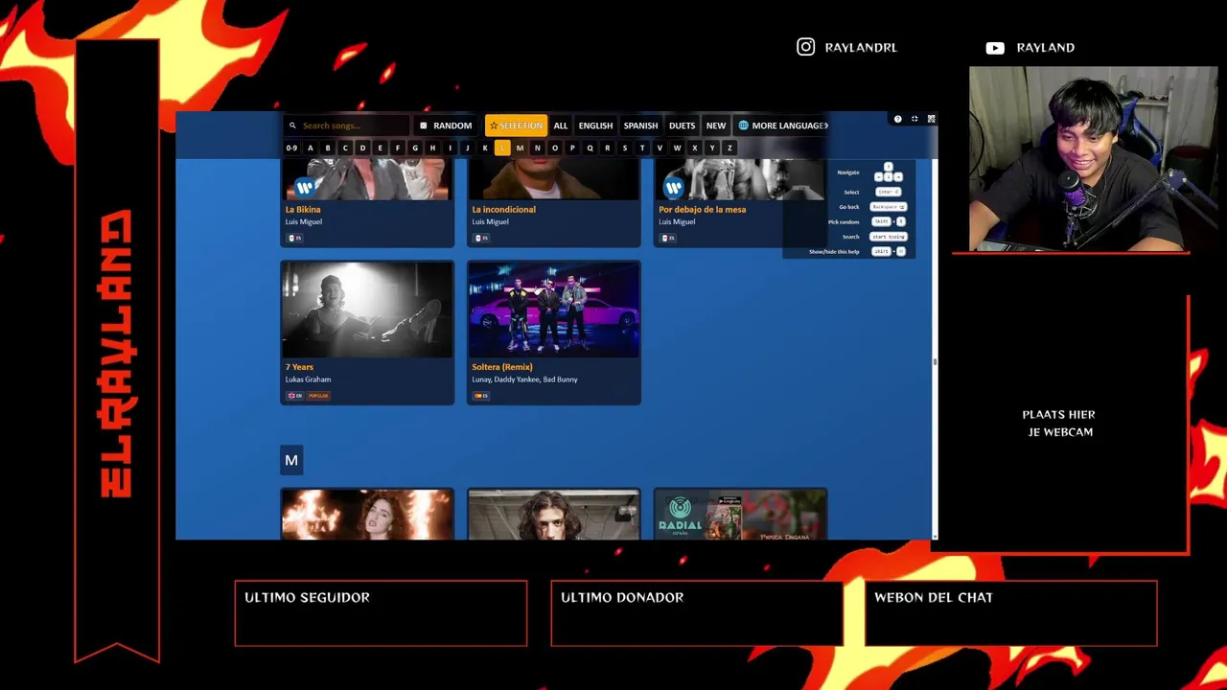Show SPANISH songs tab
This screenshot has height=690, width=1227.
pyautogui.click(x=640, y=126)
